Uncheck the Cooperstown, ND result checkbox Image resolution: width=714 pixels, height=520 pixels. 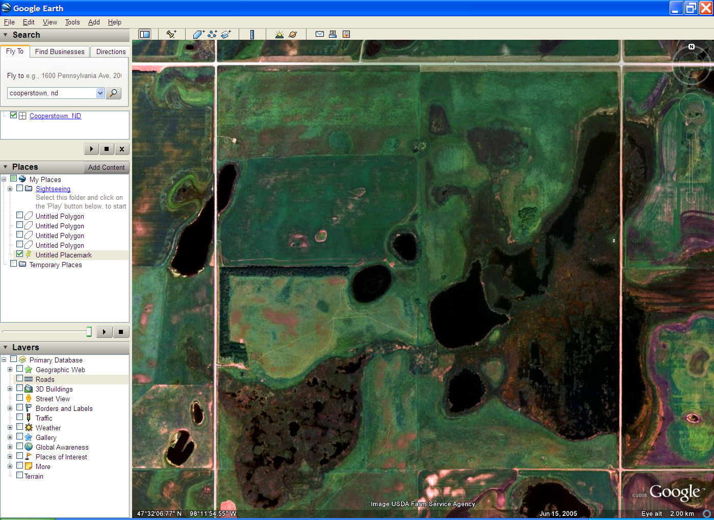point(14,115)
